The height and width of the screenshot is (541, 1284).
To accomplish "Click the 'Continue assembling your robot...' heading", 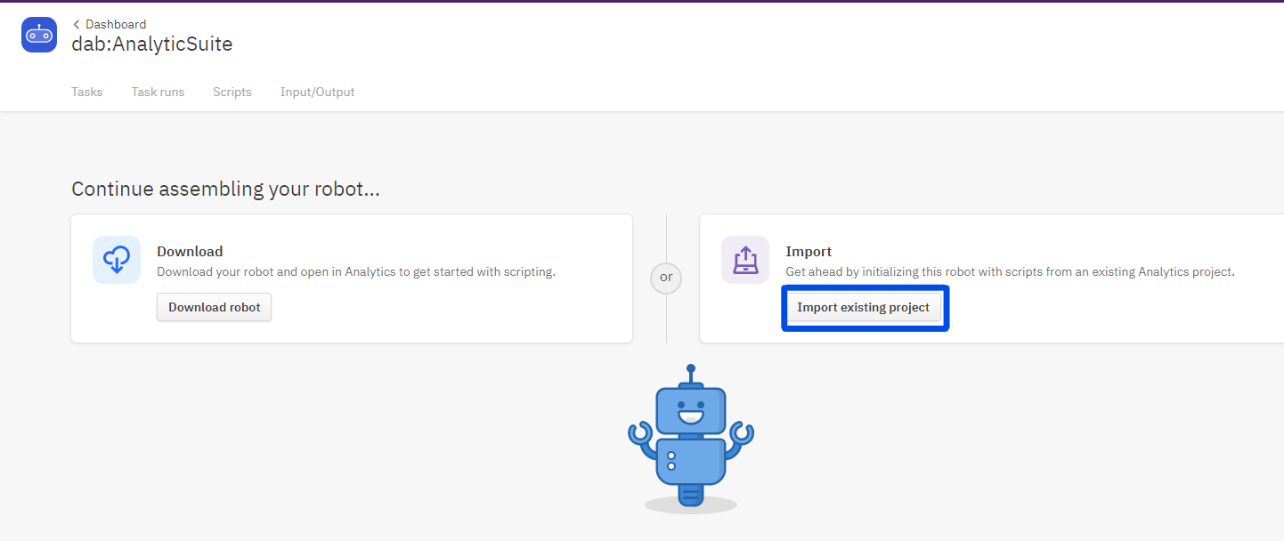I will point(225,190).
